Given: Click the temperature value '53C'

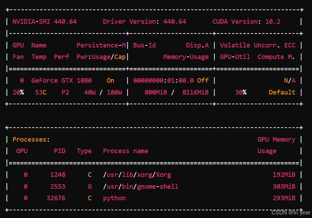Looking at the screenshot, I should (x=41, y=92).
